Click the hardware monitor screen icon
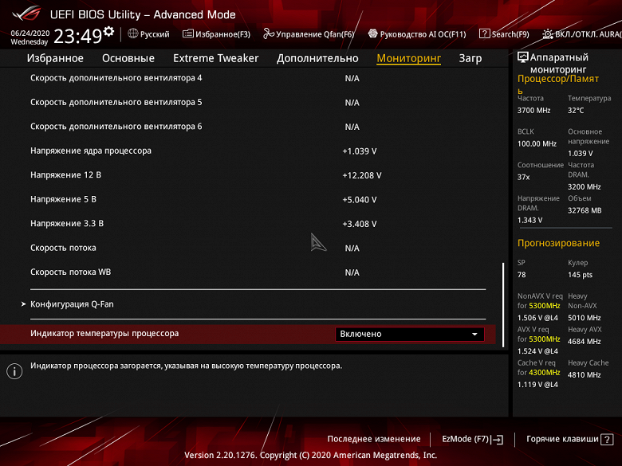 pos(523,57)
